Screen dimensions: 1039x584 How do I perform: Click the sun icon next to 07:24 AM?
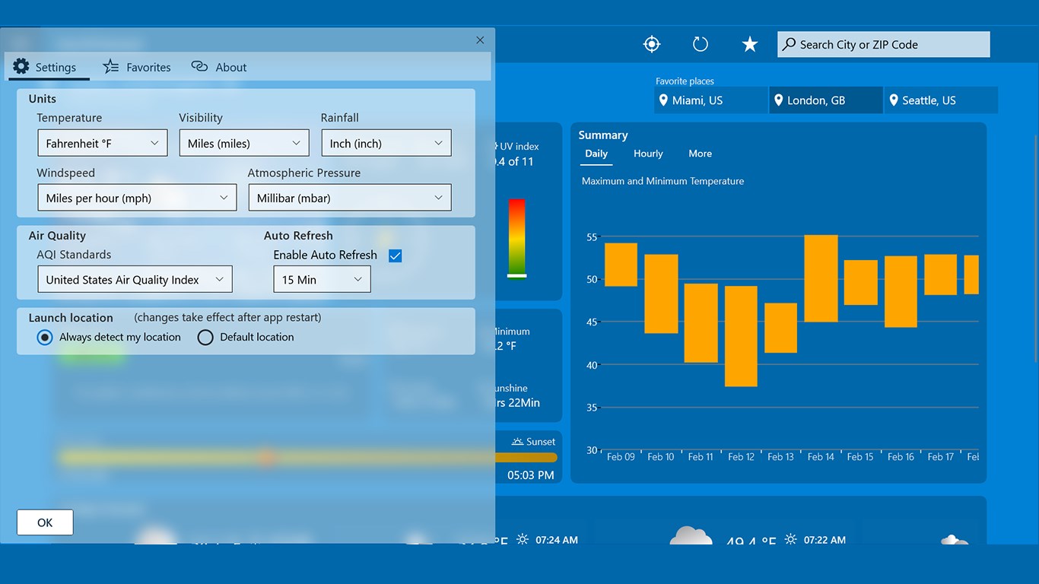[x=522, y=540]
